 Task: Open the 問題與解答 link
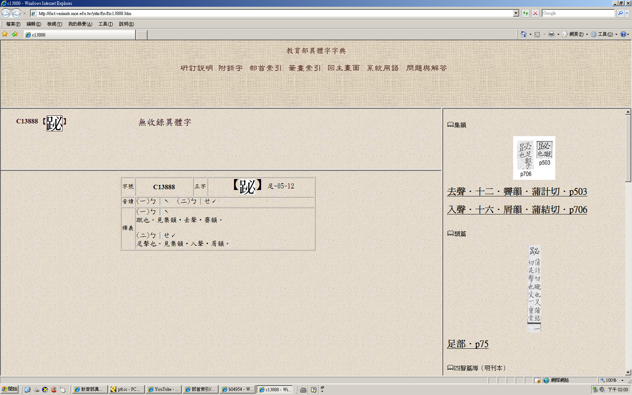pyautogui.click(x=427, y=68)
